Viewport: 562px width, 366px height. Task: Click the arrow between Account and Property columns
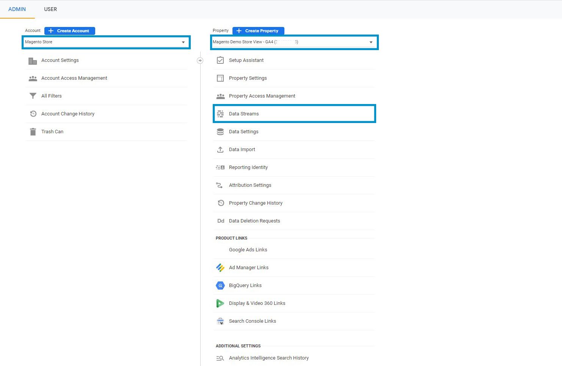[x=200, y=60]
